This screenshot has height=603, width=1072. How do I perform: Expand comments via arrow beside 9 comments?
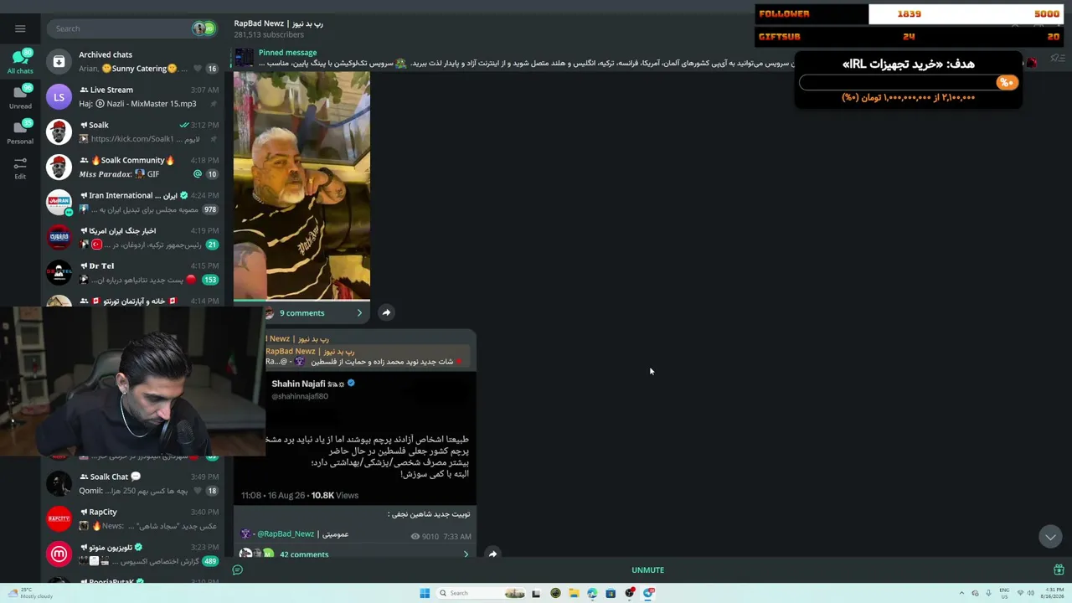pos(359,313)
